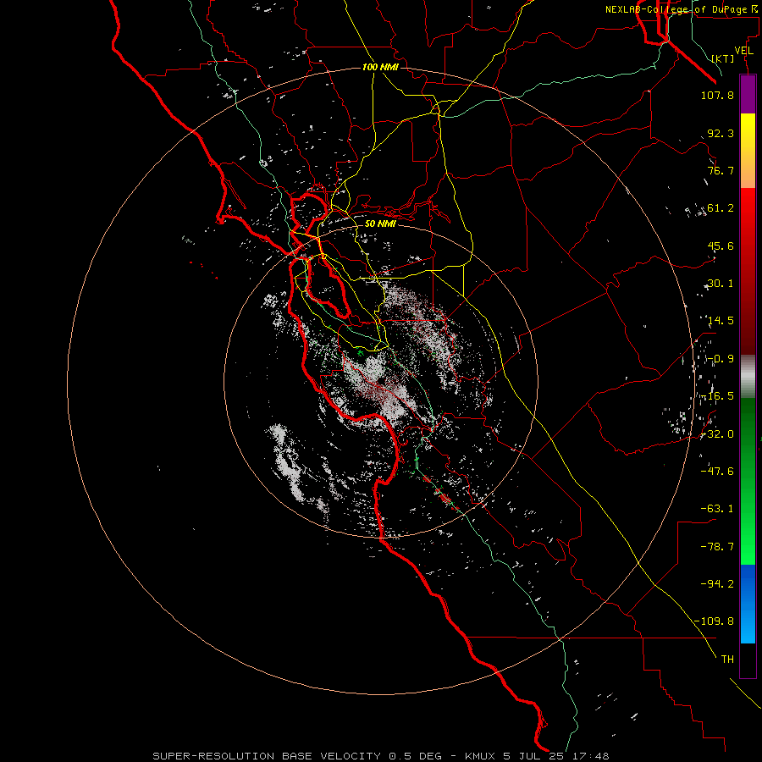Click the 30.1 velocity scale value
The image size is (762, 762).
tap(721, 284)
